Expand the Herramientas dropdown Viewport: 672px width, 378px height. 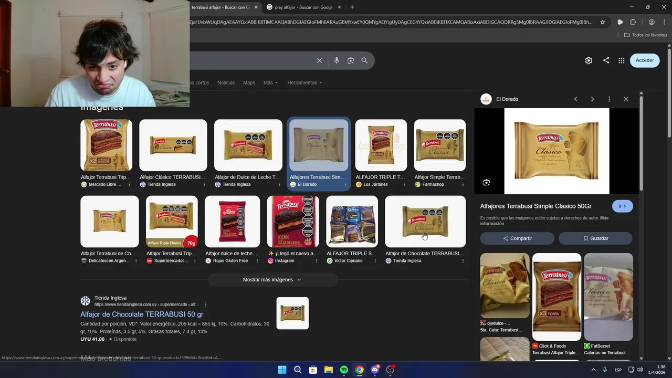[x=304, y=82]
